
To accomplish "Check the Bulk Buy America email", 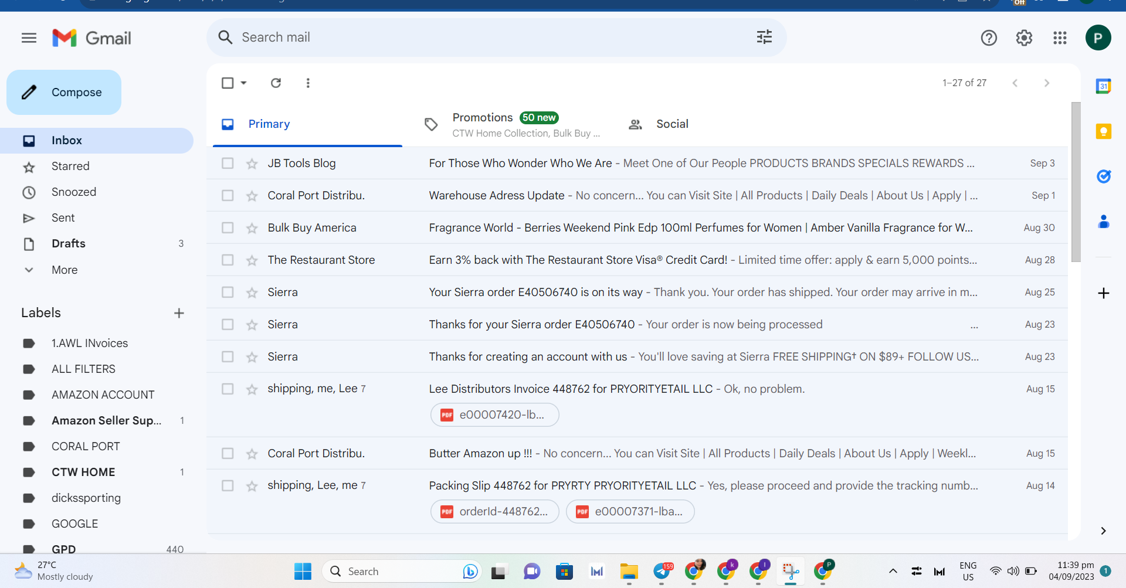I will (228, 228).
